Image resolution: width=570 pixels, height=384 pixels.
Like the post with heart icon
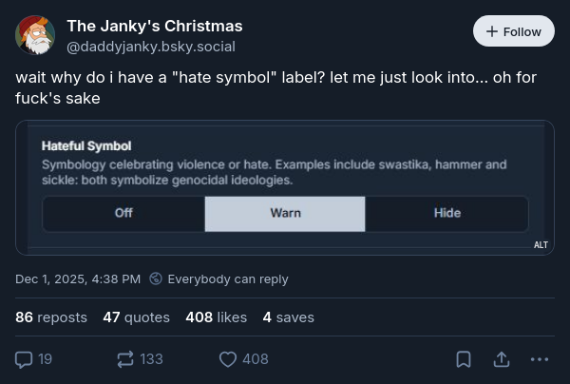pyautogui.click(x=228, y=359)
